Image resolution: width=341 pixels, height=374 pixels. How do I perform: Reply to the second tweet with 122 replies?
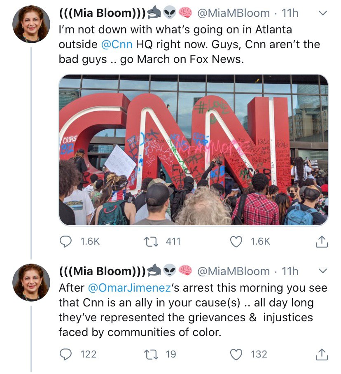click(65, 354)
